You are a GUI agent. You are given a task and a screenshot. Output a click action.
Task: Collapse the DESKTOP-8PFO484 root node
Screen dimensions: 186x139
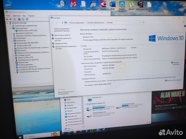pos(7,23)
